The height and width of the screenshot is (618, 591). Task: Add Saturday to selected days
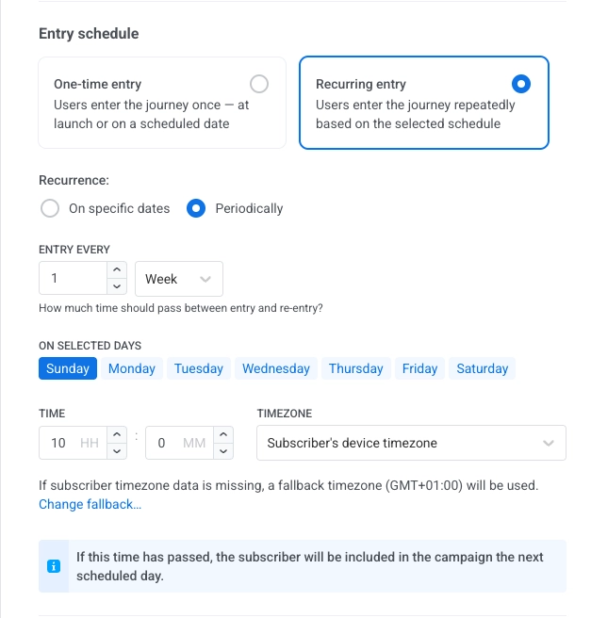tap(482, 368)
